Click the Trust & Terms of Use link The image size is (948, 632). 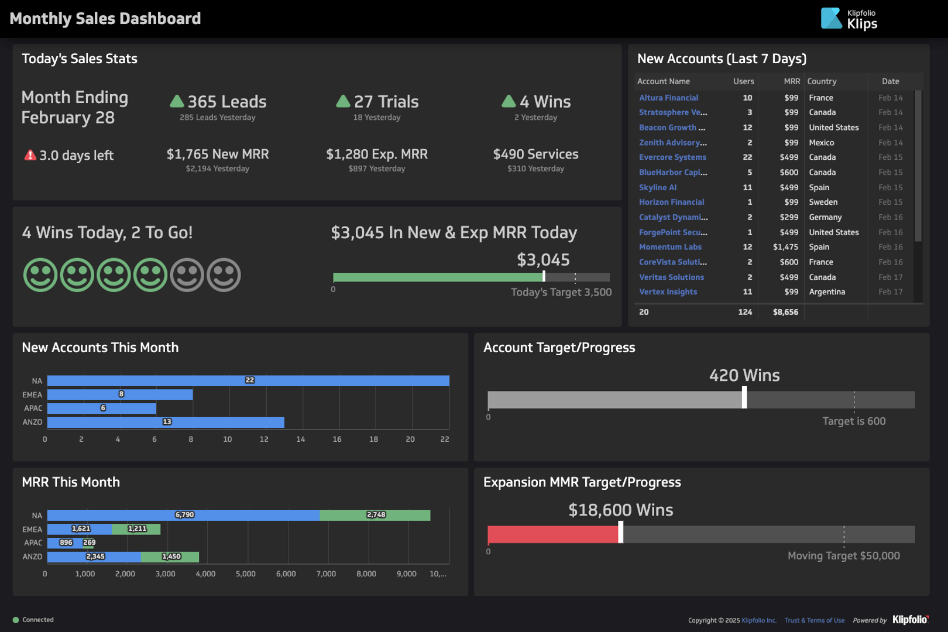pos(815,620)
